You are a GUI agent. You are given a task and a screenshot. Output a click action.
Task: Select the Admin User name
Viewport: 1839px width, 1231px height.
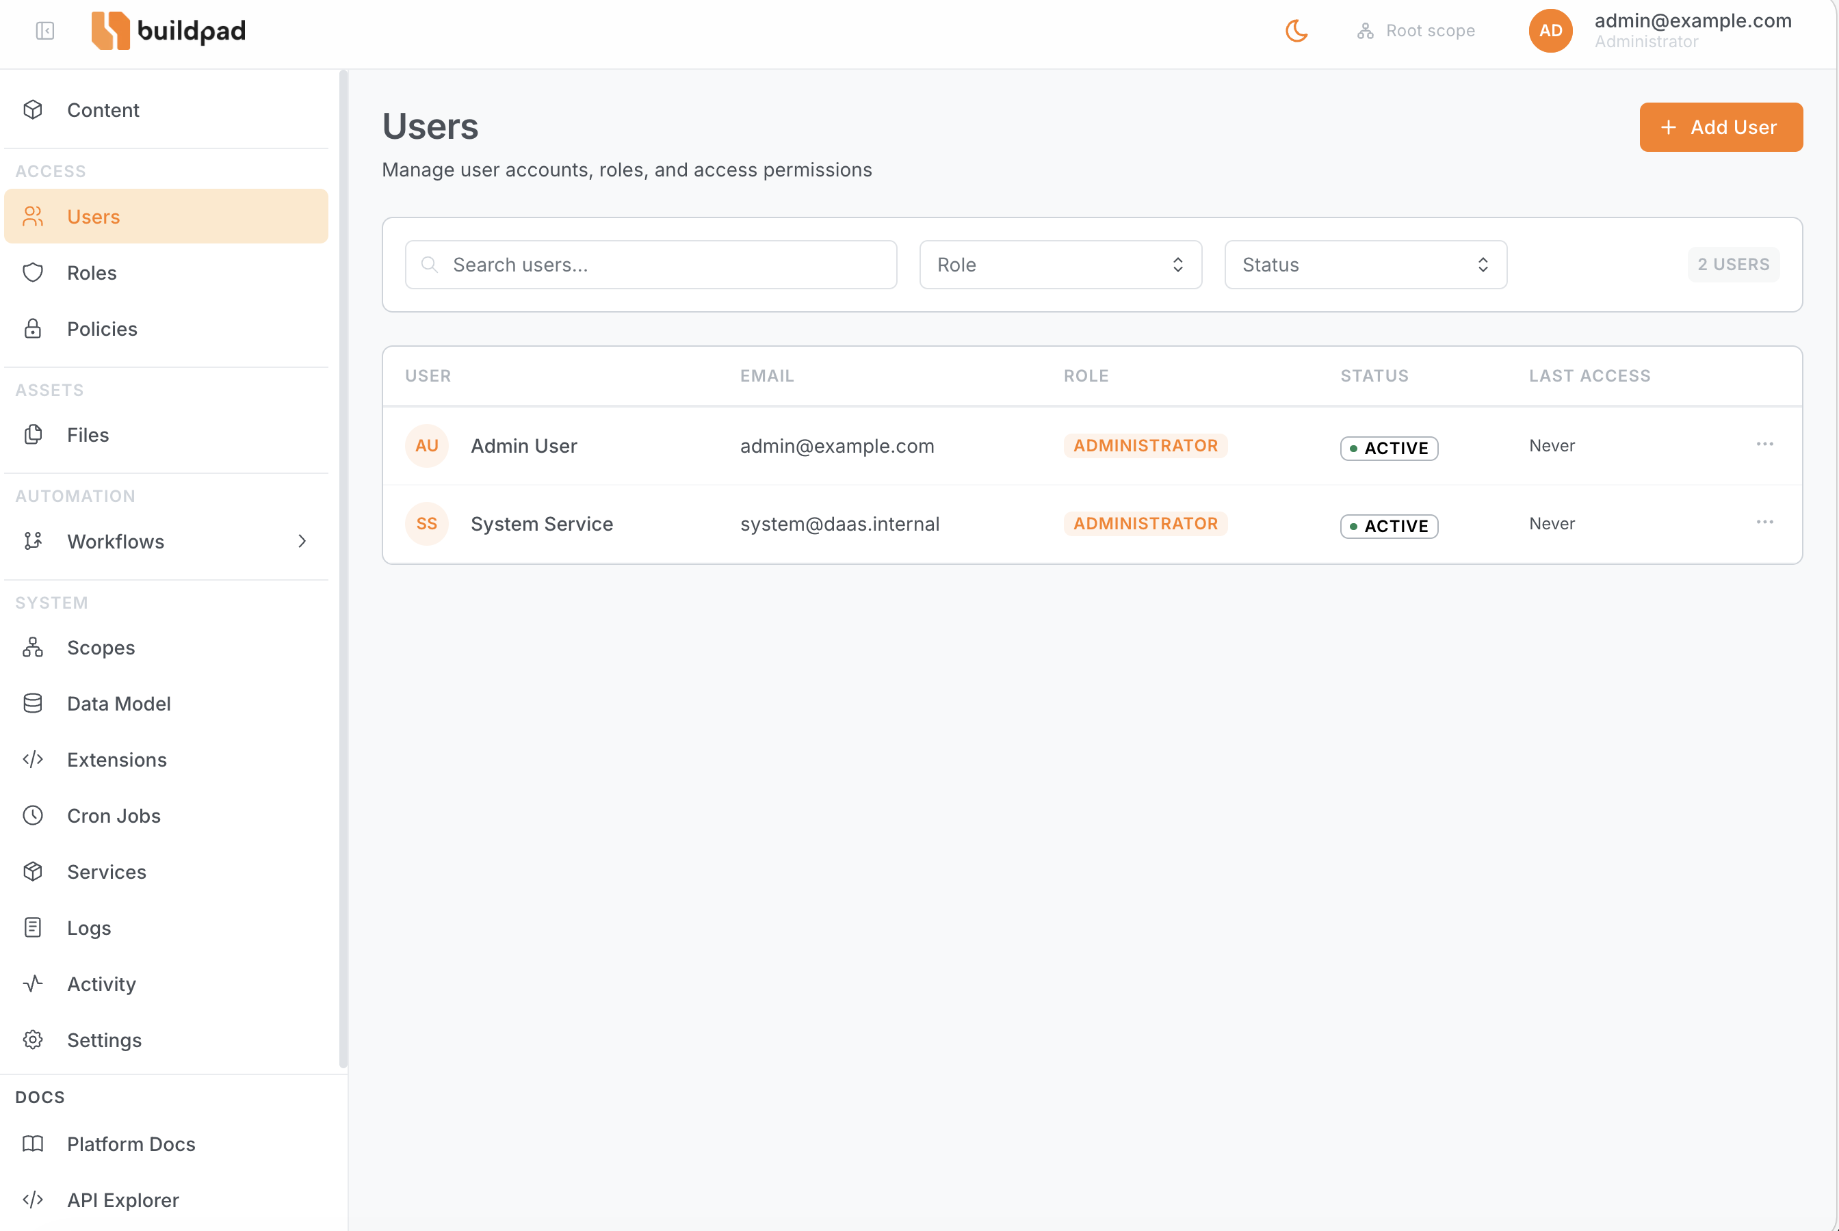point(524,446)
